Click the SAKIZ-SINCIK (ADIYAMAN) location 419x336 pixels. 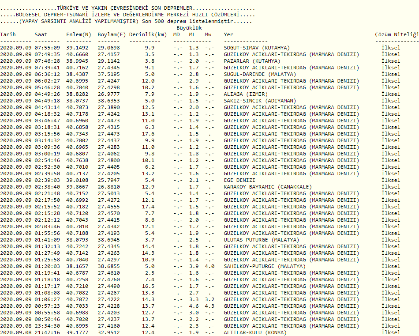tap(260, 101)
